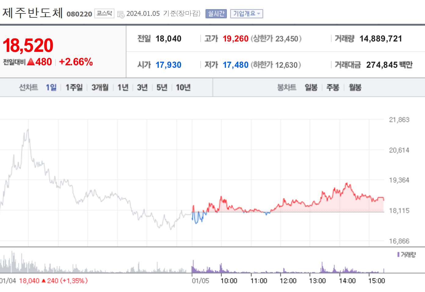Select the 5년 line chart tab
Image resolution: width=425 pixels, height=292 pixels.
(162, 88)
